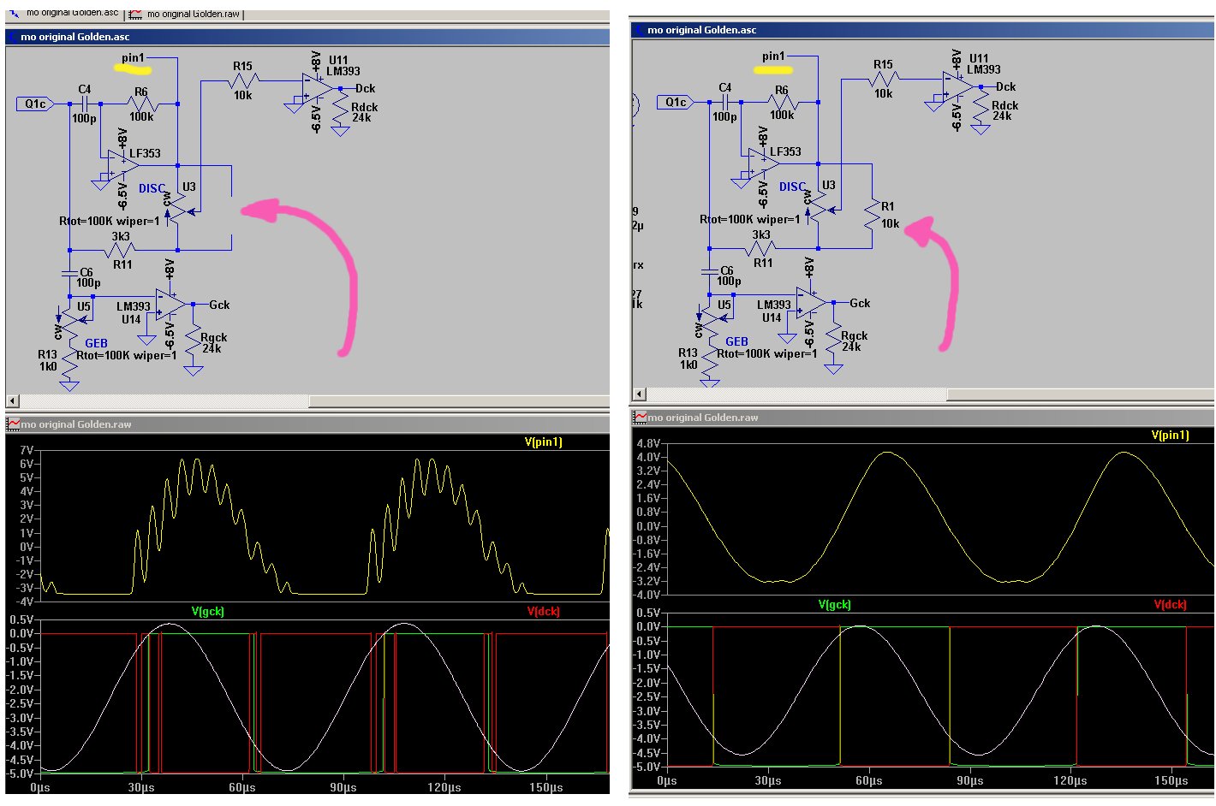1216x806 pixels.
Task: Click the V(pin1) trace label in right plot
Action: click(x=1170, y=436)
